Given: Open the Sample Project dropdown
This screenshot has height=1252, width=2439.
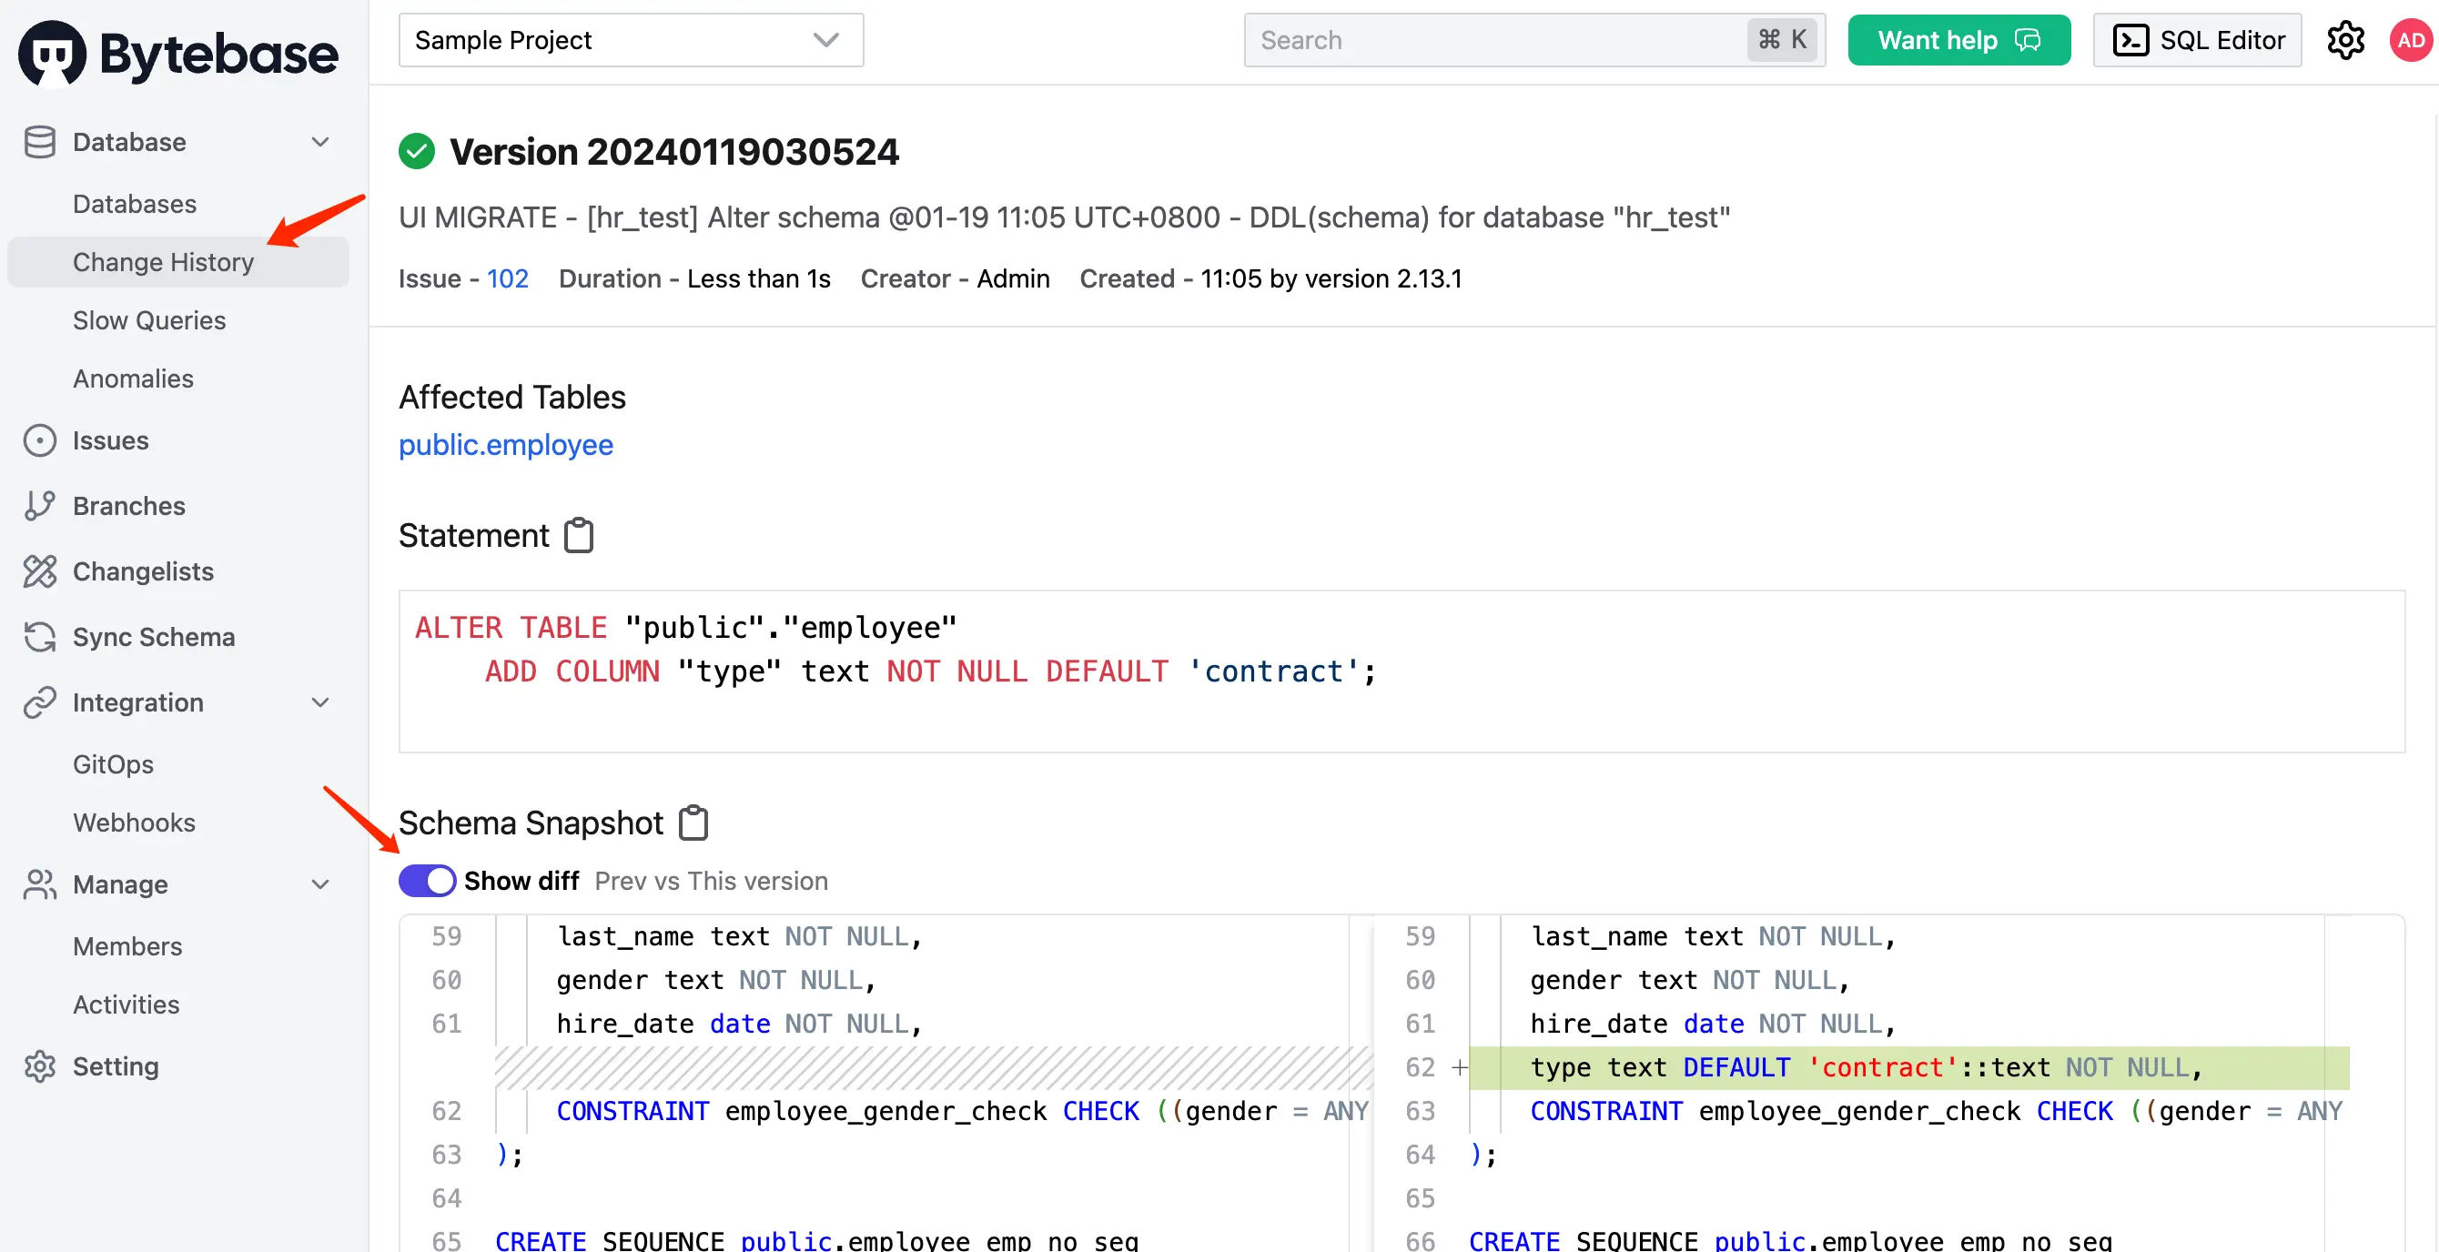Looking at the screenshot, I should [x=631, y=41].
